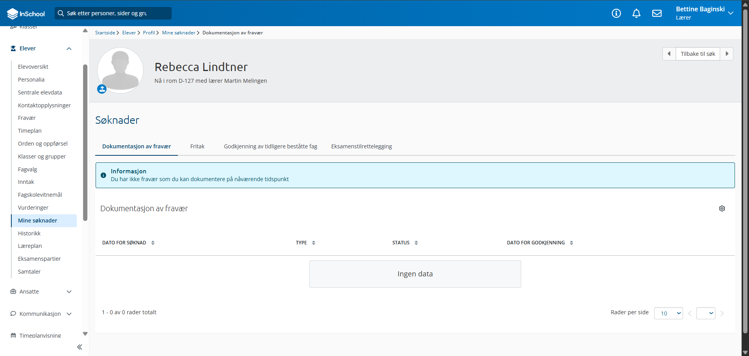Click the Ingen data placeholder
The height and width of the screenshot is (356, 749).
click(x=415, y=274)
